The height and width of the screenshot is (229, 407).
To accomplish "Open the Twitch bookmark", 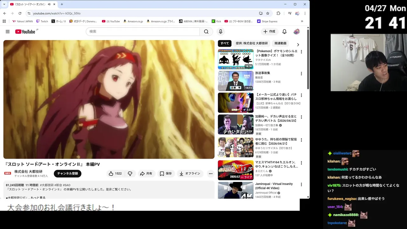I will click(42, 21).
